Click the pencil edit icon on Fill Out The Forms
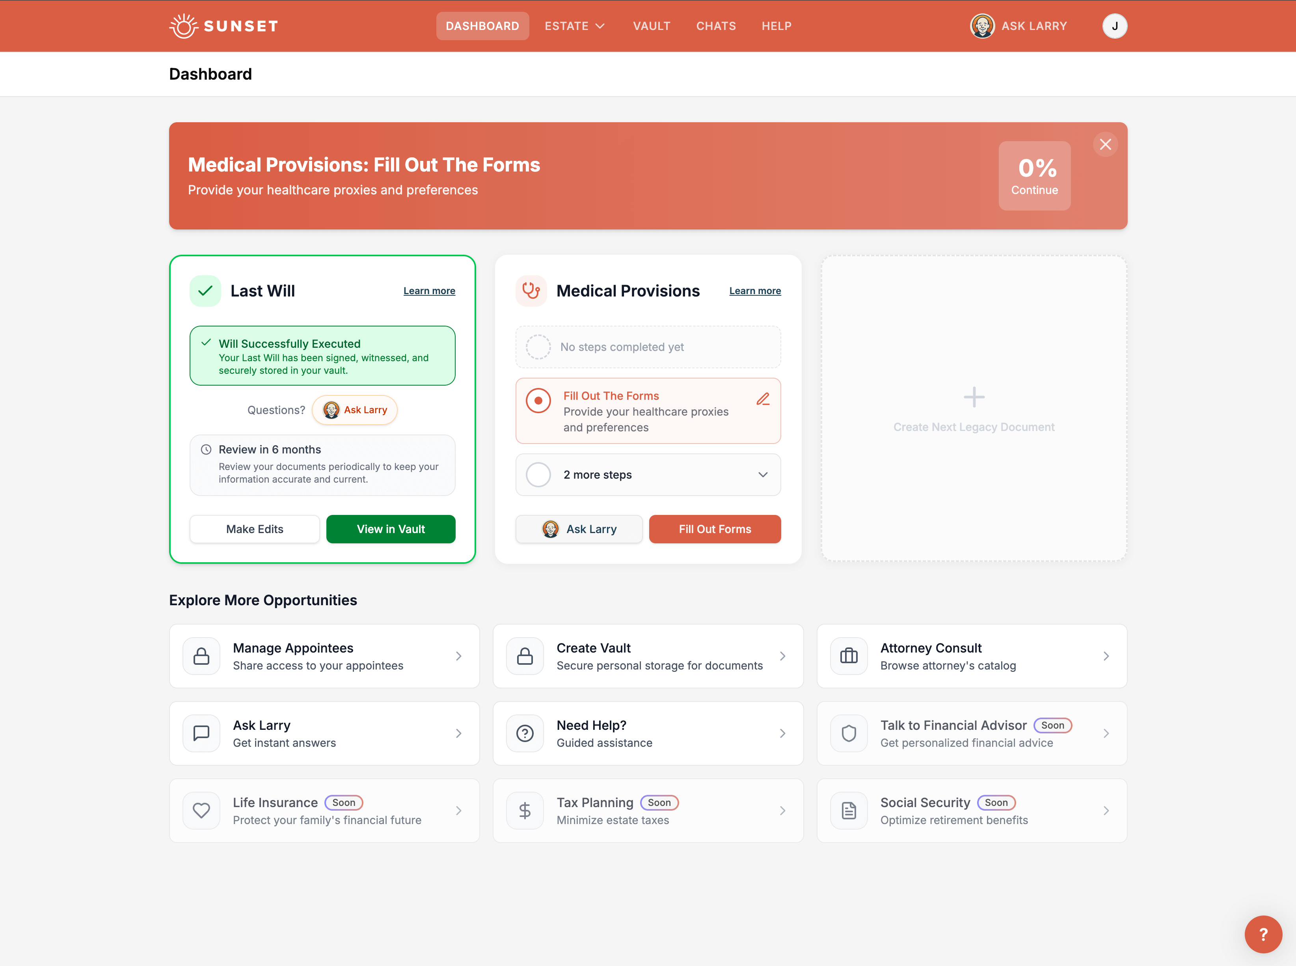Viewport: 1296px width, 966px height. (x=763, y=399)
